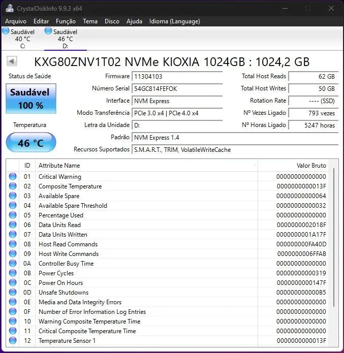Image resolution: width=344 pixels, height=353 pixels.
Task: Click the status orb for Composite Temperature
Action: tap(13, 186)
